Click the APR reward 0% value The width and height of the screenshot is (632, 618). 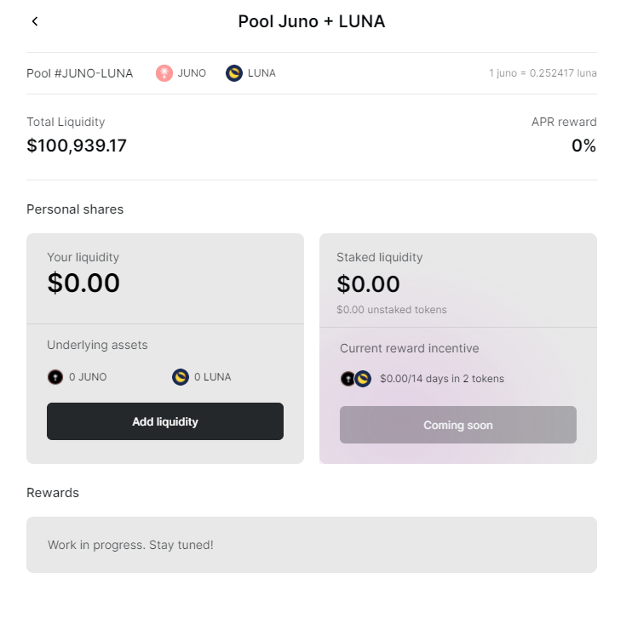point(583,146)
